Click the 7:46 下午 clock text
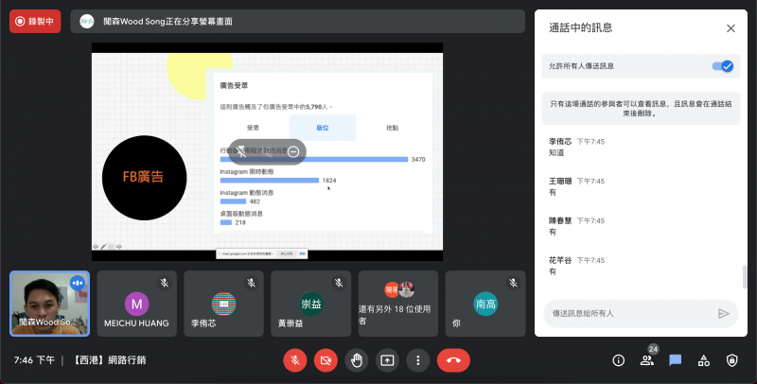The image size is (757, 384). pos(34,359)
